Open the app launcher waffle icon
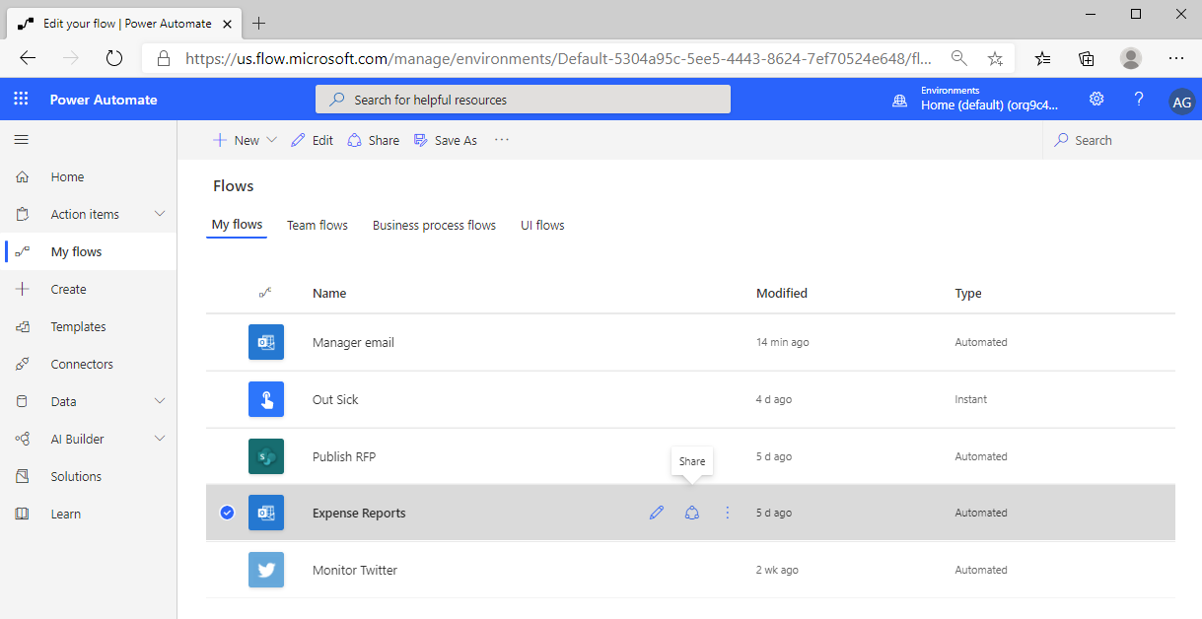 pos(21,100)
